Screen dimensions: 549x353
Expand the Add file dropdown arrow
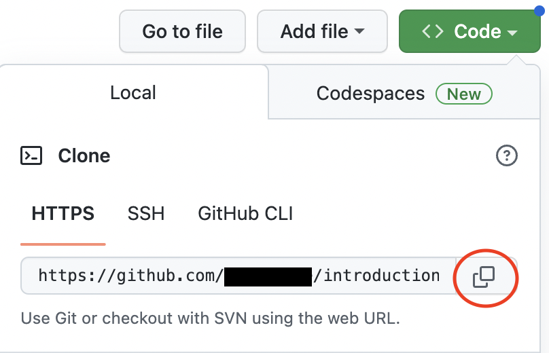[360, 32]
